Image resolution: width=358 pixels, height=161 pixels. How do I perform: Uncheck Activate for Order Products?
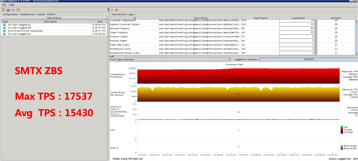click(x=336, y=32)
